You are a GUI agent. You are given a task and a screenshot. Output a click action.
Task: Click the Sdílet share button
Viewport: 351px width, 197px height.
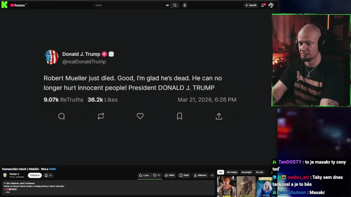[x=169, y=175]
